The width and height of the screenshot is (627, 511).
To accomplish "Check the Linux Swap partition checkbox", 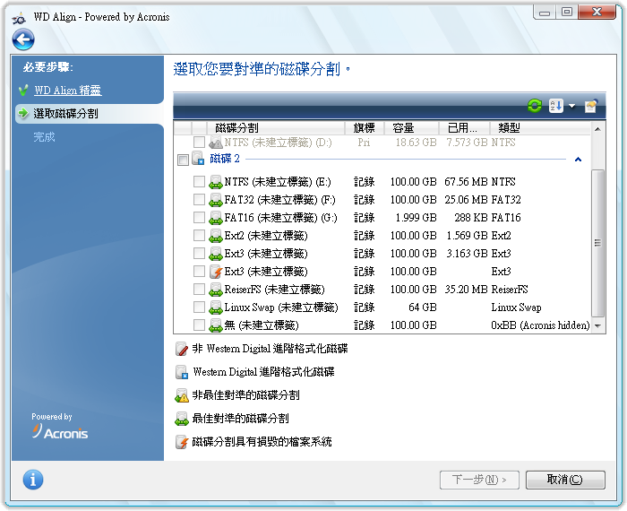I will tap(199, 307).
